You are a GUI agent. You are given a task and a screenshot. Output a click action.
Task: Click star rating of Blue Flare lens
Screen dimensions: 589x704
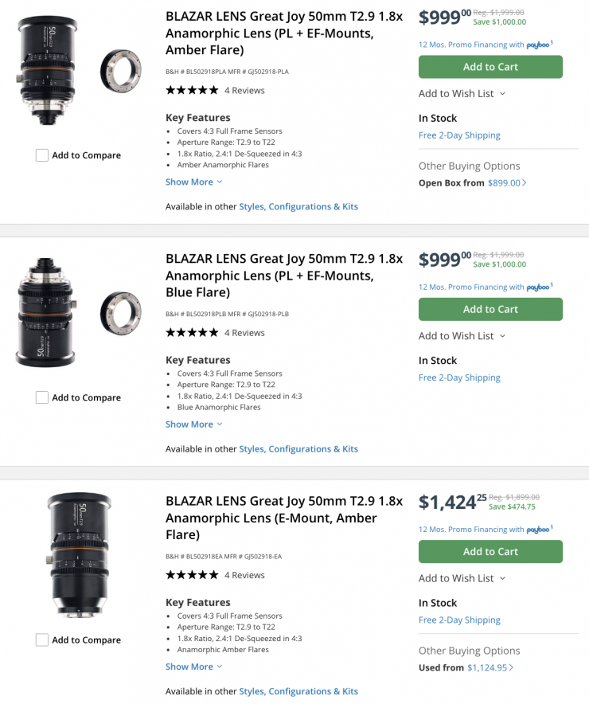pyautogui.click(x=191, y=332)
